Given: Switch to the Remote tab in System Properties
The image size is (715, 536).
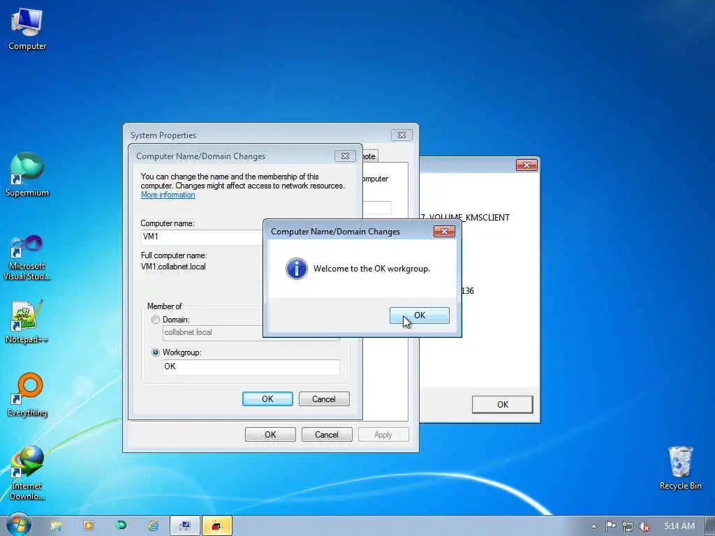Looking at the screenshot, I should coord(370,156).
